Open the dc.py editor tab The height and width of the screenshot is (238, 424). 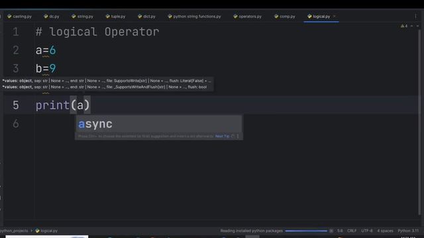pyautogui.click(x=52, y=17)
